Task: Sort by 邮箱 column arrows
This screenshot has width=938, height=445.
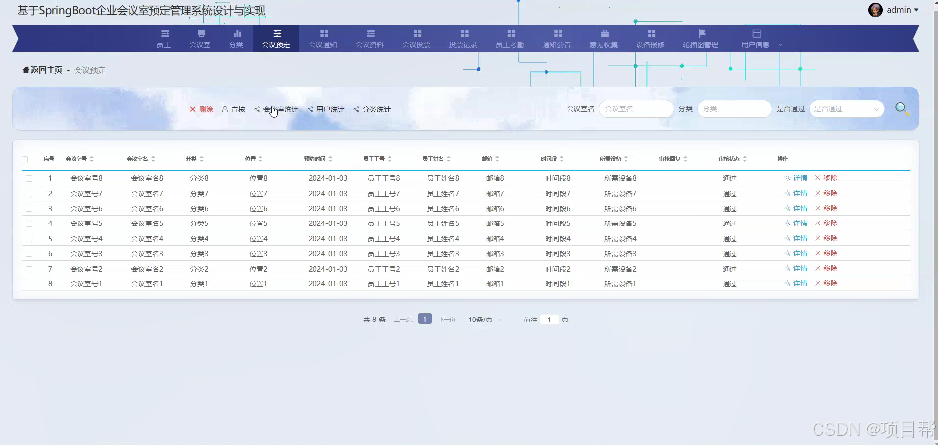Action: pyautogui.click(x=497, y=159)
